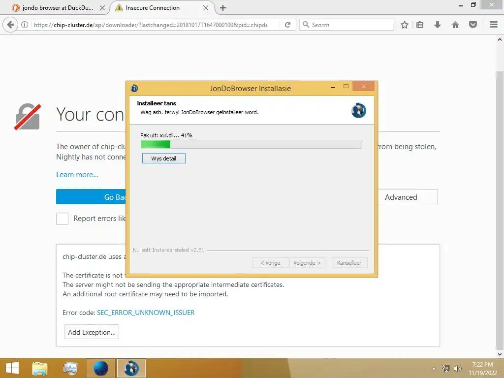Screen dimensions: 504x378
Task: Open the network tray icon
Action: coord(446,369)
